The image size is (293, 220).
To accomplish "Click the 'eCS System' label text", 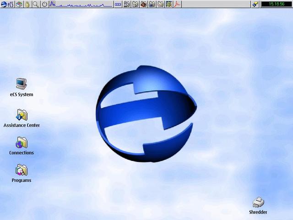I will 22,94.
